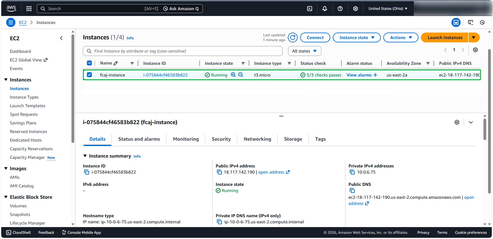
Task: Edit the Name column pencil icon
Action: coord(116,63)
